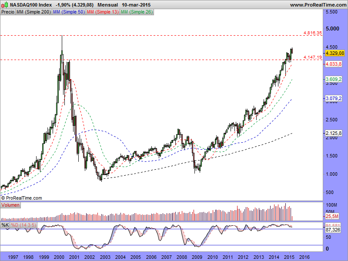This screenshot has width=348, height=261.
Task: Click the blue 3.079,2 moving average tag
Action: [x=334, y=98]
